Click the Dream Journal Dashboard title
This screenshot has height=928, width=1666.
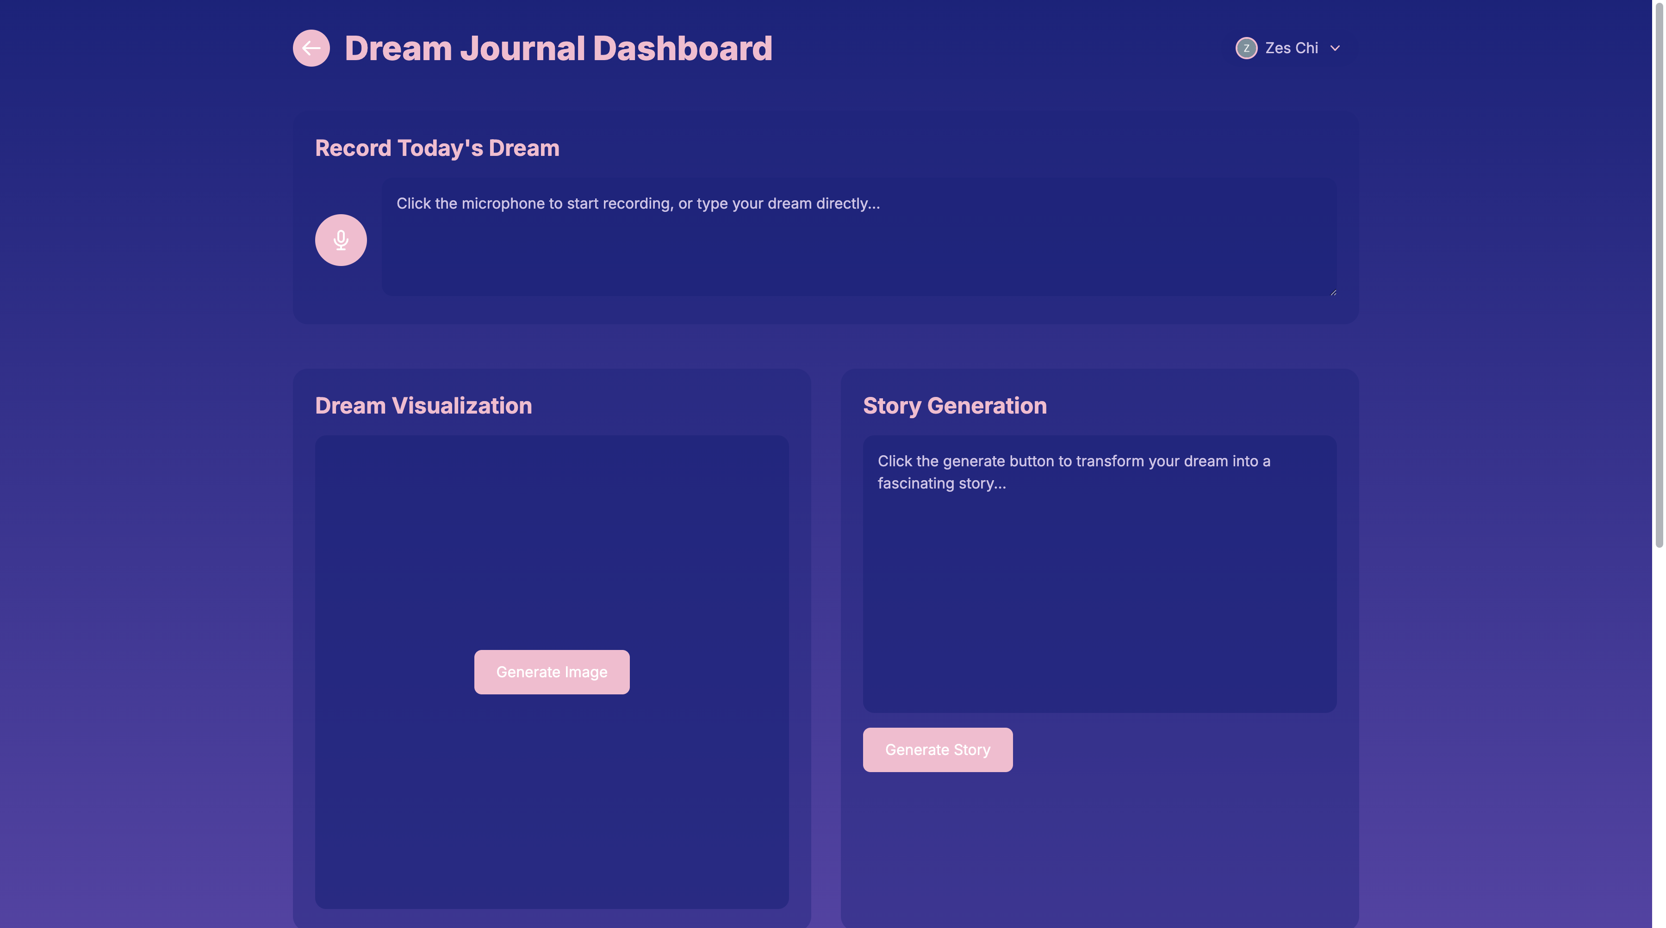click(558, 49)
